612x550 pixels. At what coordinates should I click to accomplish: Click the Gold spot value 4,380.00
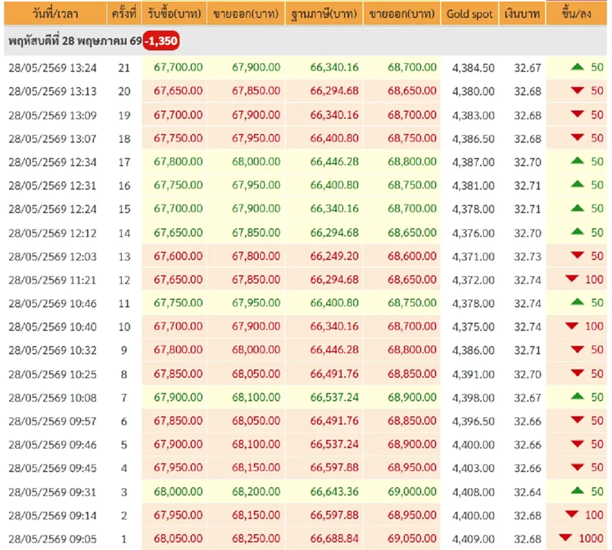pos(473,91)
